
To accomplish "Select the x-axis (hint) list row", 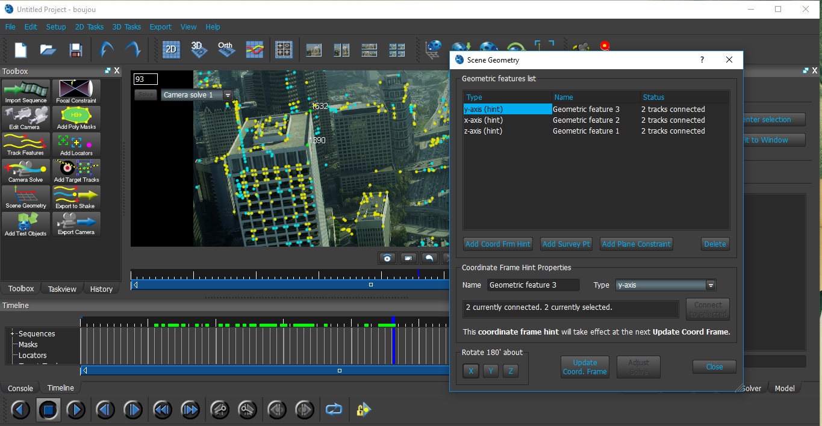I will click(507, 120).
